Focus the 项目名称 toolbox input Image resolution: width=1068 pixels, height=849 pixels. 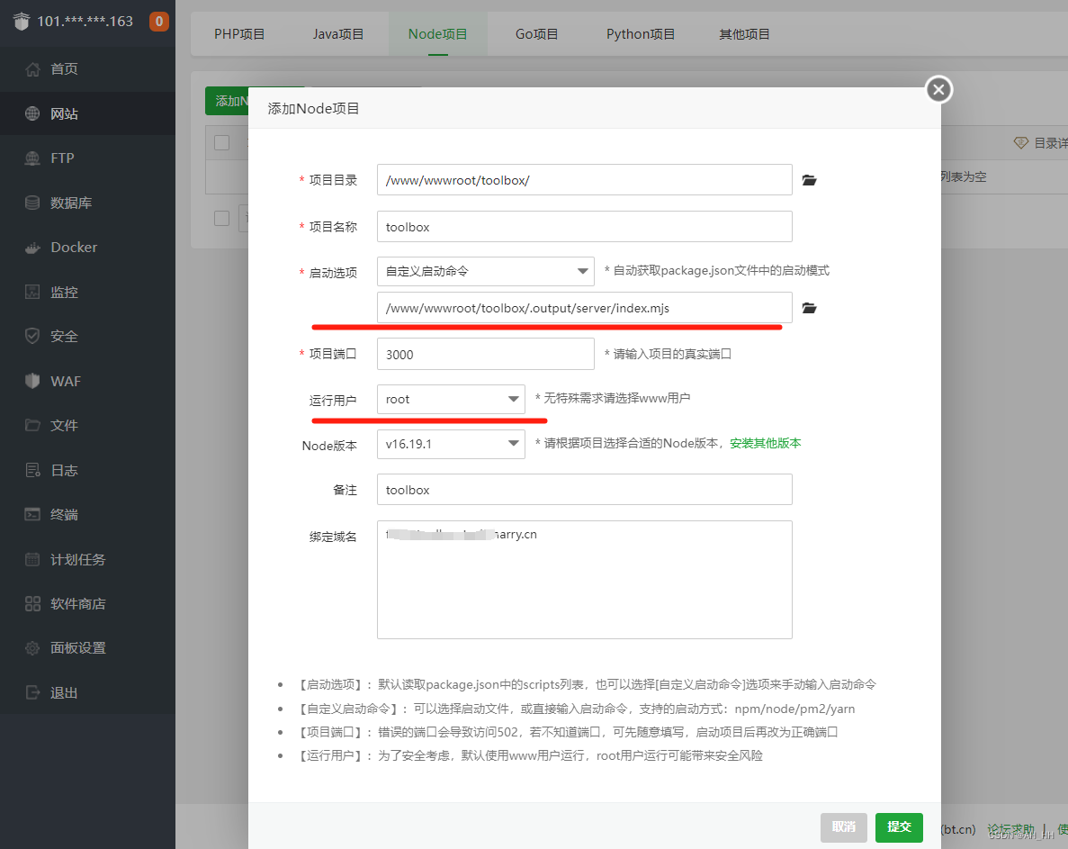[585, 227]
